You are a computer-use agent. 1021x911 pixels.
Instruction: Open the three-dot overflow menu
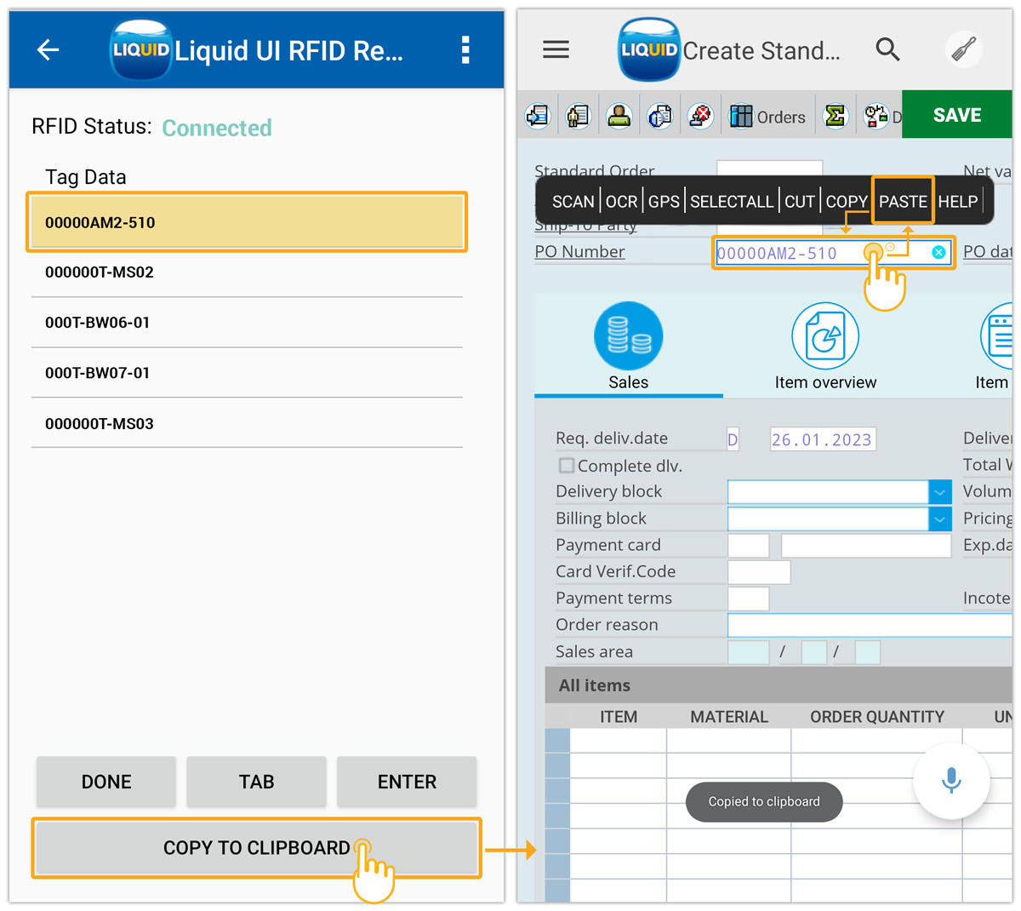[465, 50]
